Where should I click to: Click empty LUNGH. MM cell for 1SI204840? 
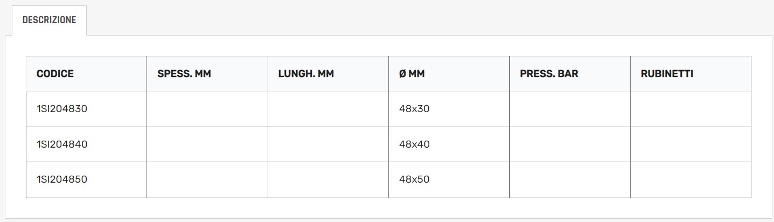(327, 144)
